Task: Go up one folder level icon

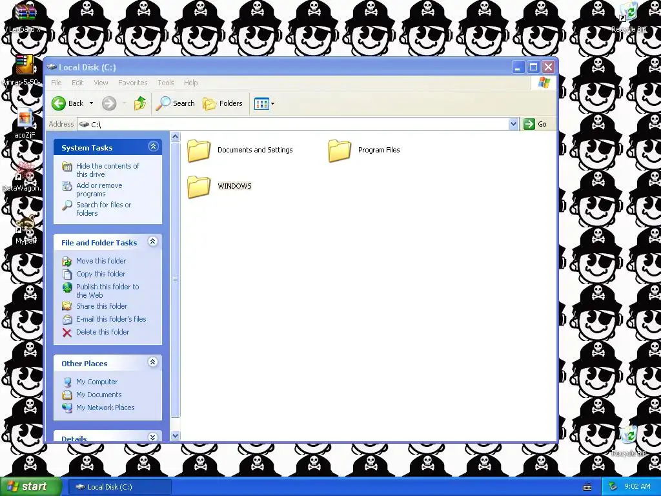Action: point(140,103)
